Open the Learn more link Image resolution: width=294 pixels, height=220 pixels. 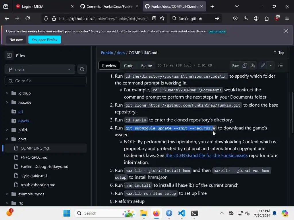217,31
